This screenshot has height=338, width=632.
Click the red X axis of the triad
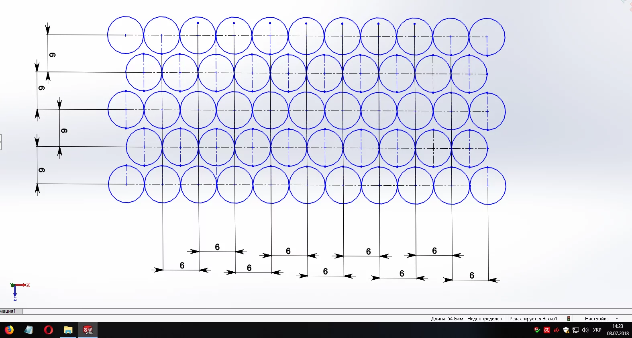click(22, 285)
